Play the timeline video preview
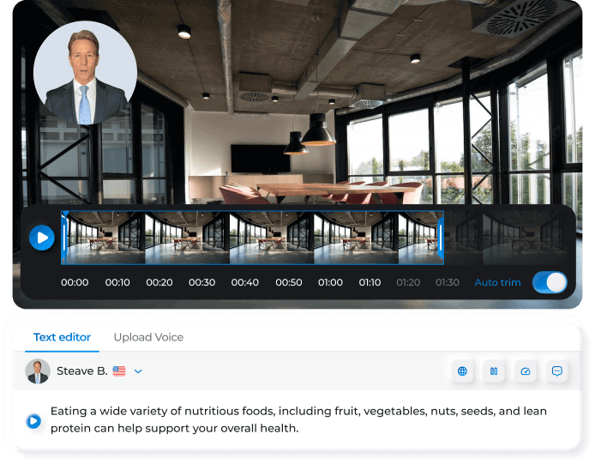 pos(42,238)
